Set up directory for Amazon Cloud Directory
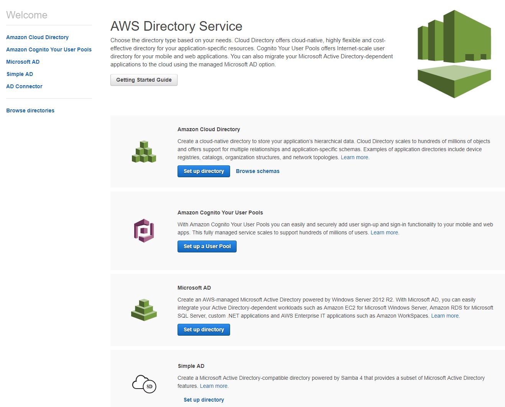505x407 pixels. (x=204, y=171)
